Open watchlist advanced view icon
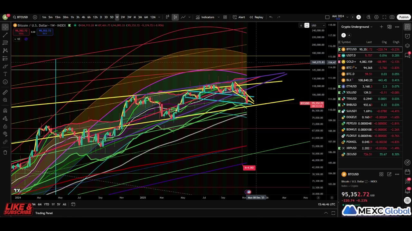412x231 pixels. point(389,27)
